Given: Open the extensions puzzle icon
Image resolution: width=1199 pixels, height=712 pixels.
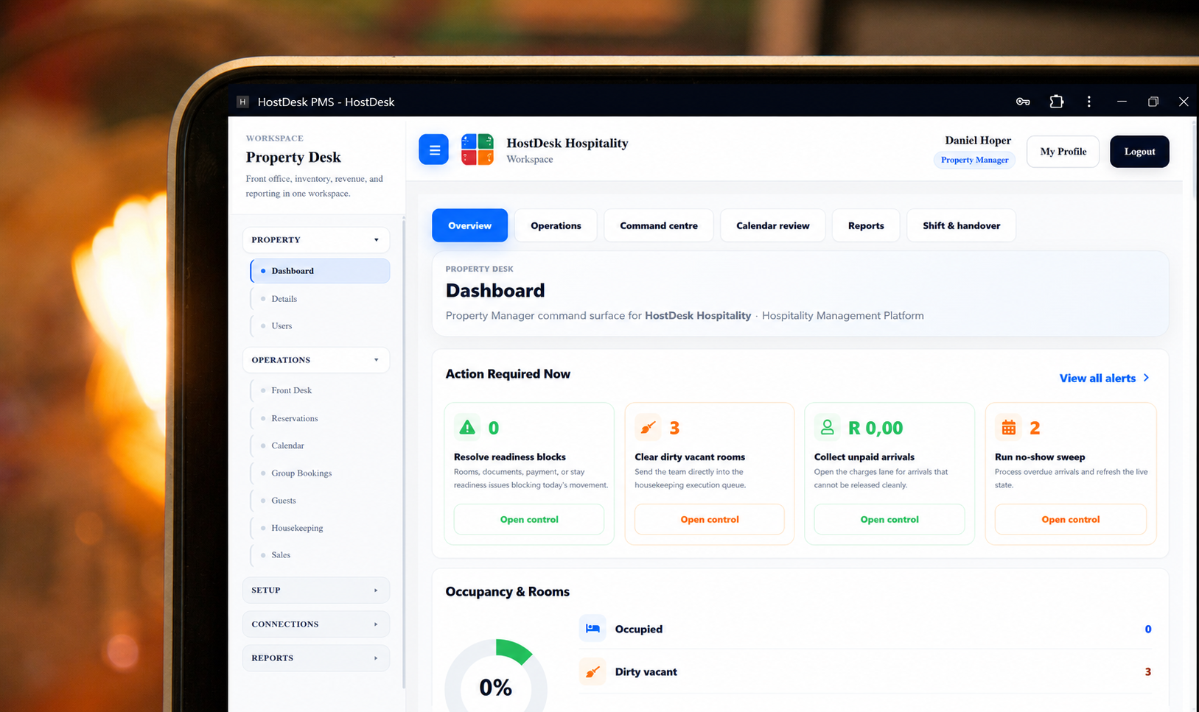Looking at the screenshot, I should click(x=1057, y=102).
